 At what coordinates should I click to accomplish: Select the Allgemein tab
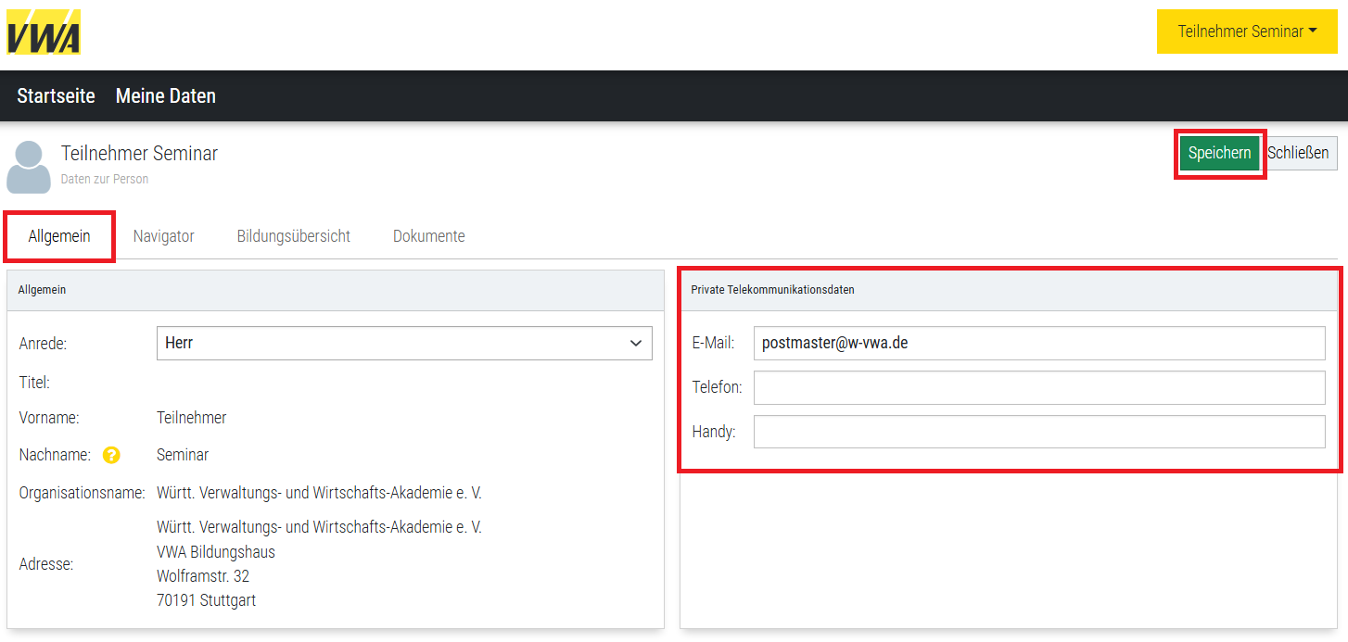pos(59,236)
